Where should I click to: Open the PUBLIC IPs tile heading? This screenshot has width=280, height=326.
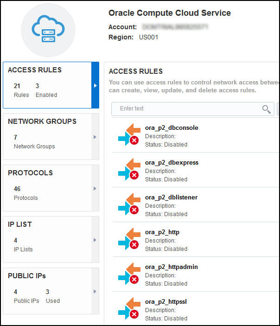click(27, 276)
